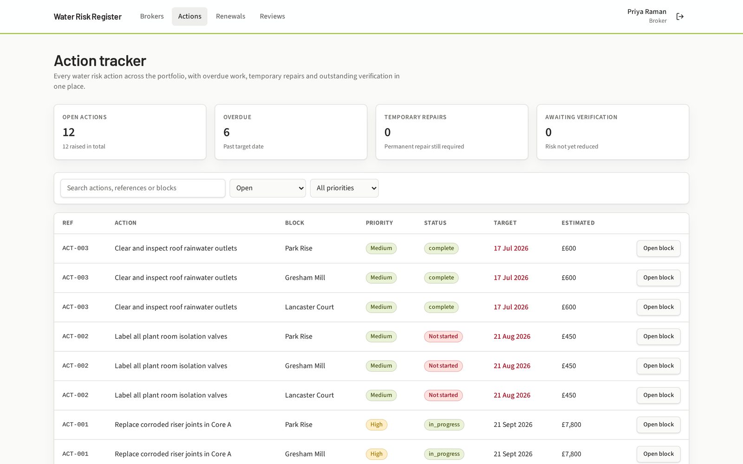Image resolution: width=743 pixels, height=464 pixels.
Task: Open block for ACT-001 Park Rise
Action: click(658, 425)
